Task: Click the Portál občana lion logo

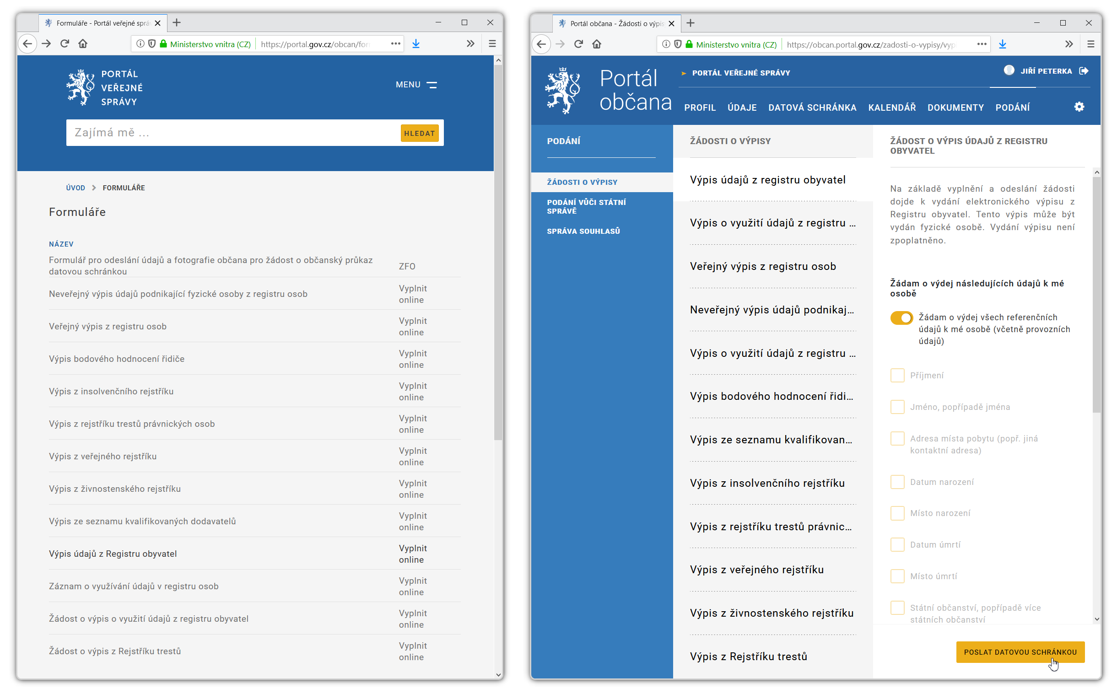Action: pyautogui.click(x=563, y=91)
